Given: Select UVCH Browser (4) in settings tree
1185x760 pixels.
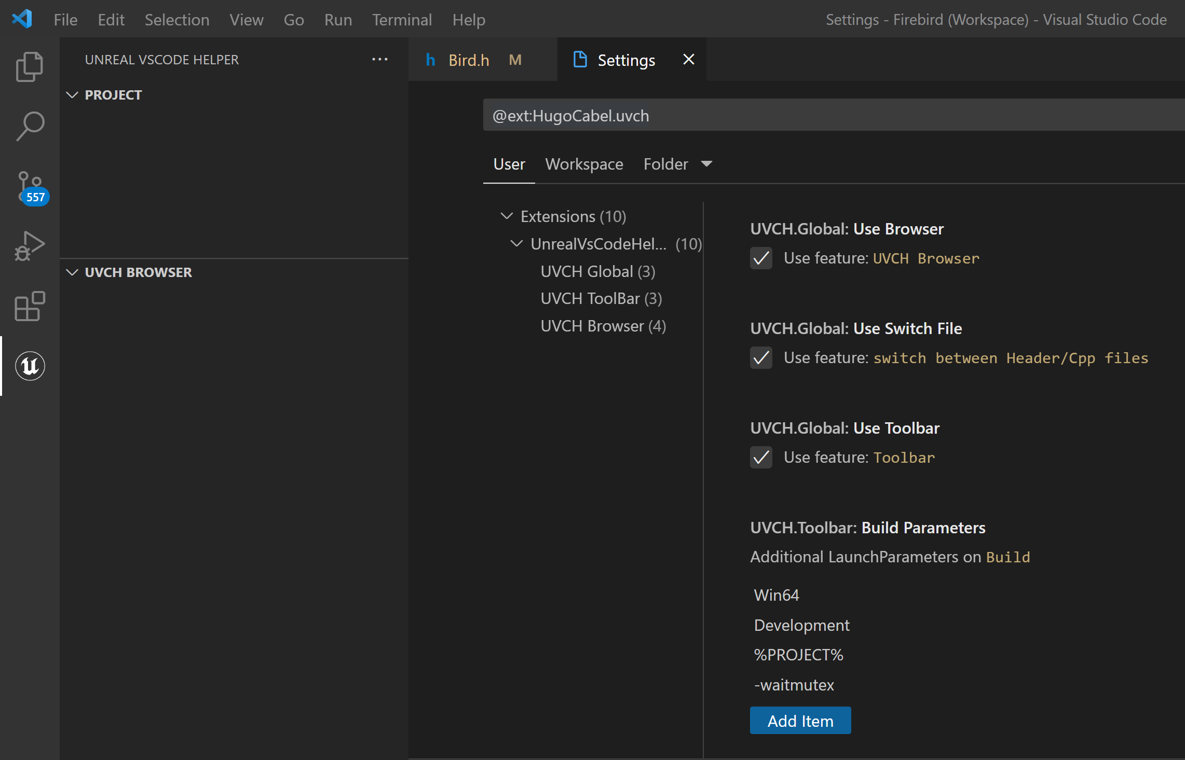Looking at the screenshot, I should tap(603, 326).
